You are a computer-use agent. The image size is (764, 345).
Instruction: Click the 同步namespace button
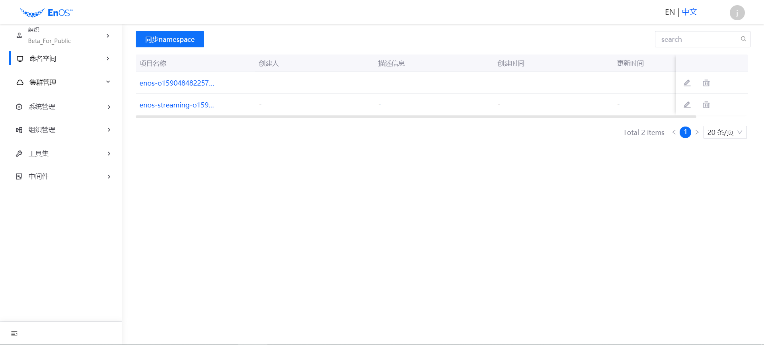click(170, 39)
